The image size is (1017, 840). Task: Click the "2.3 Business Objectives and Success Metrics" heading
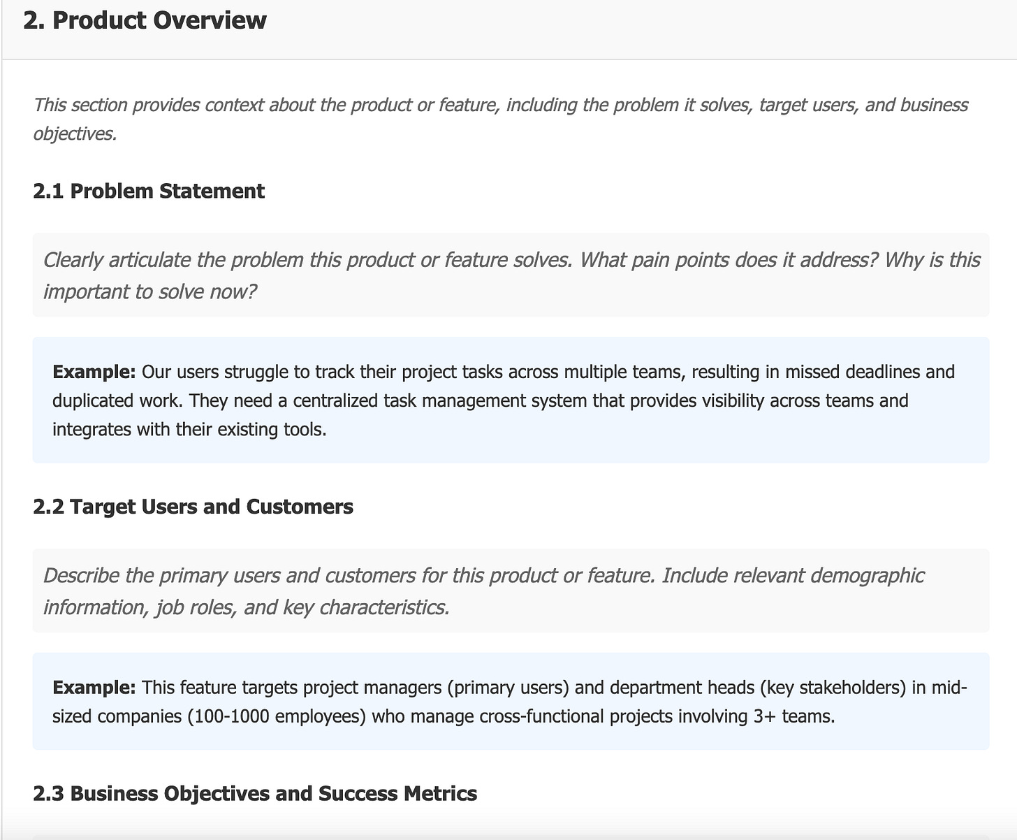click(x=255, y=793)
